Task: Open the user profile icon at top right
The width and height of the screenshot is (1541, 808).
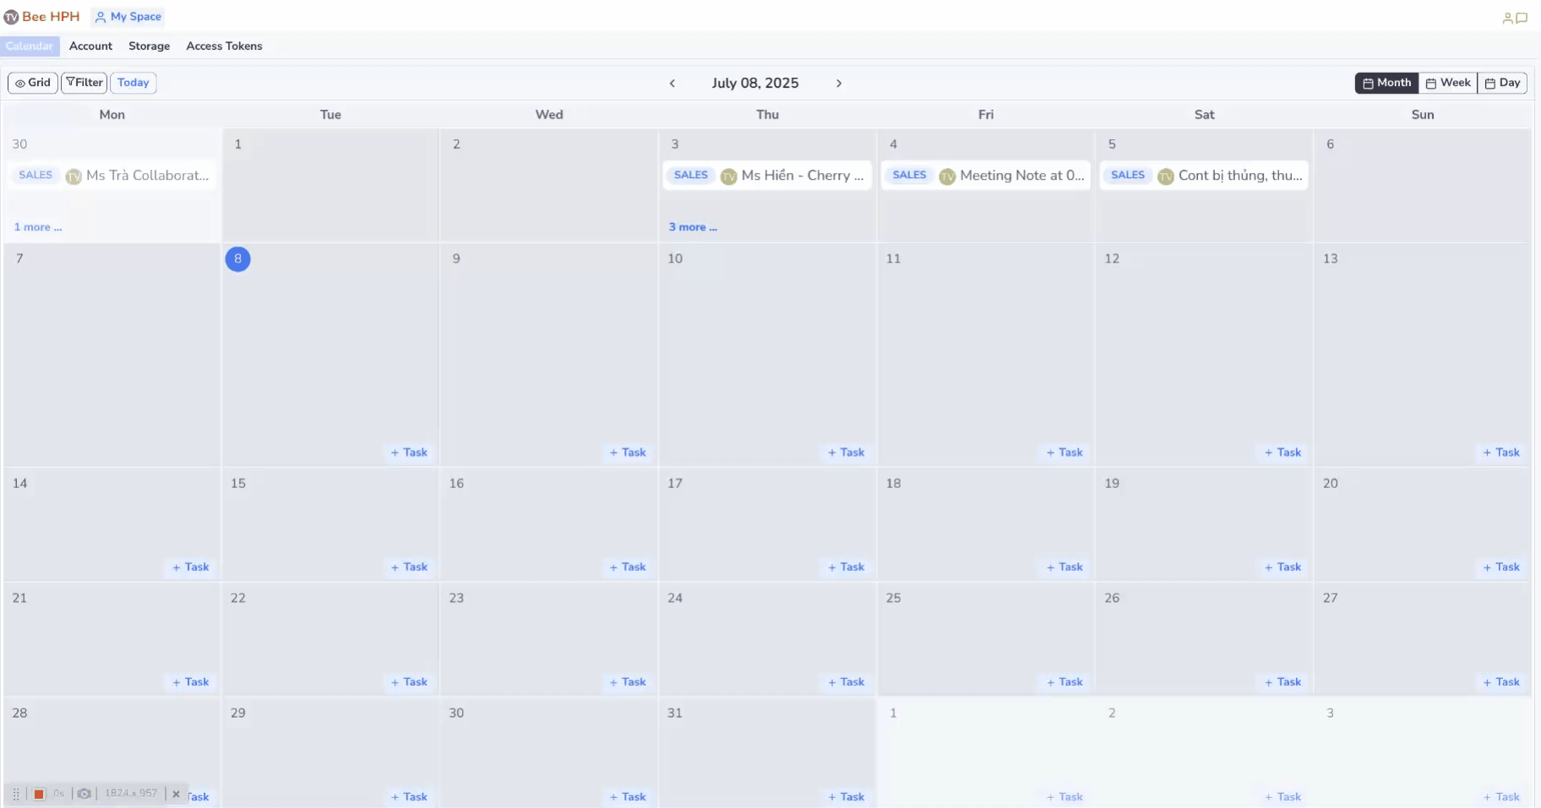Action: 1507,18
